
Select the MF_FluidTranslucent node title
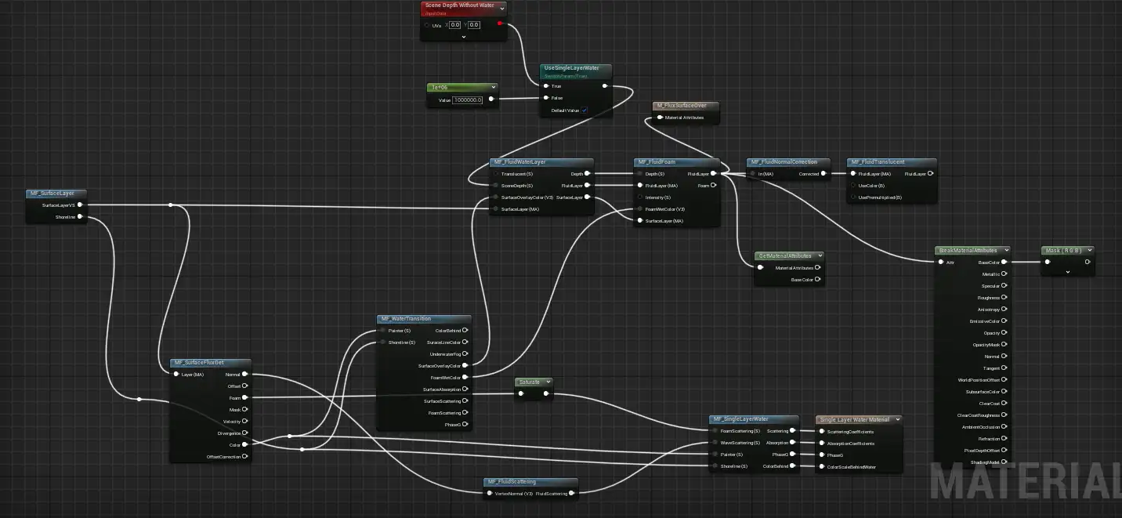point(878,162)
